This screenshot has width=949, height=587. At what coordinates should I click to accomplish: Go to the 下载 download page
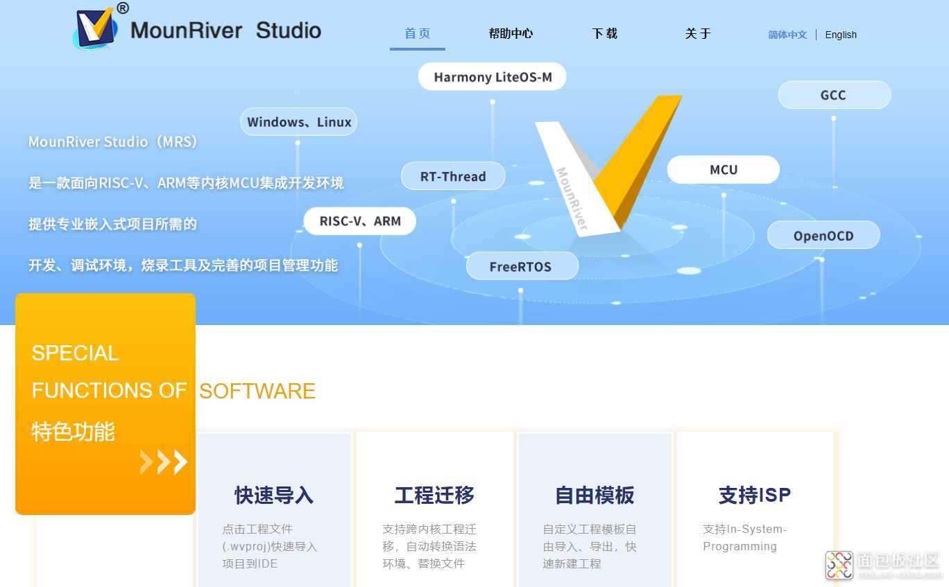(605, 33)
